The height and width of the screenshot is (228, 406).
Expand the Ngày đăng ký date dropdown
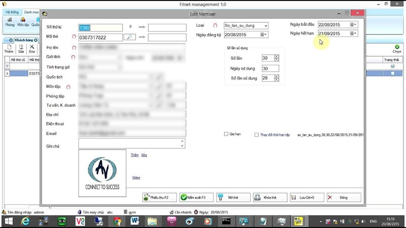coord(263,34)
